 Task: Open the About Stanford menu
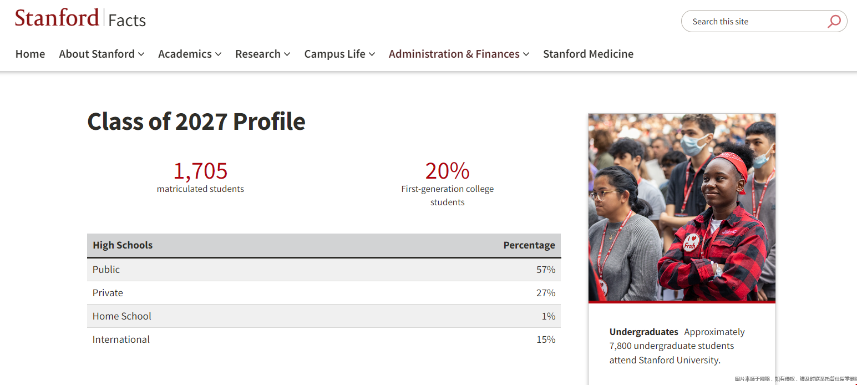click(97, 54)
